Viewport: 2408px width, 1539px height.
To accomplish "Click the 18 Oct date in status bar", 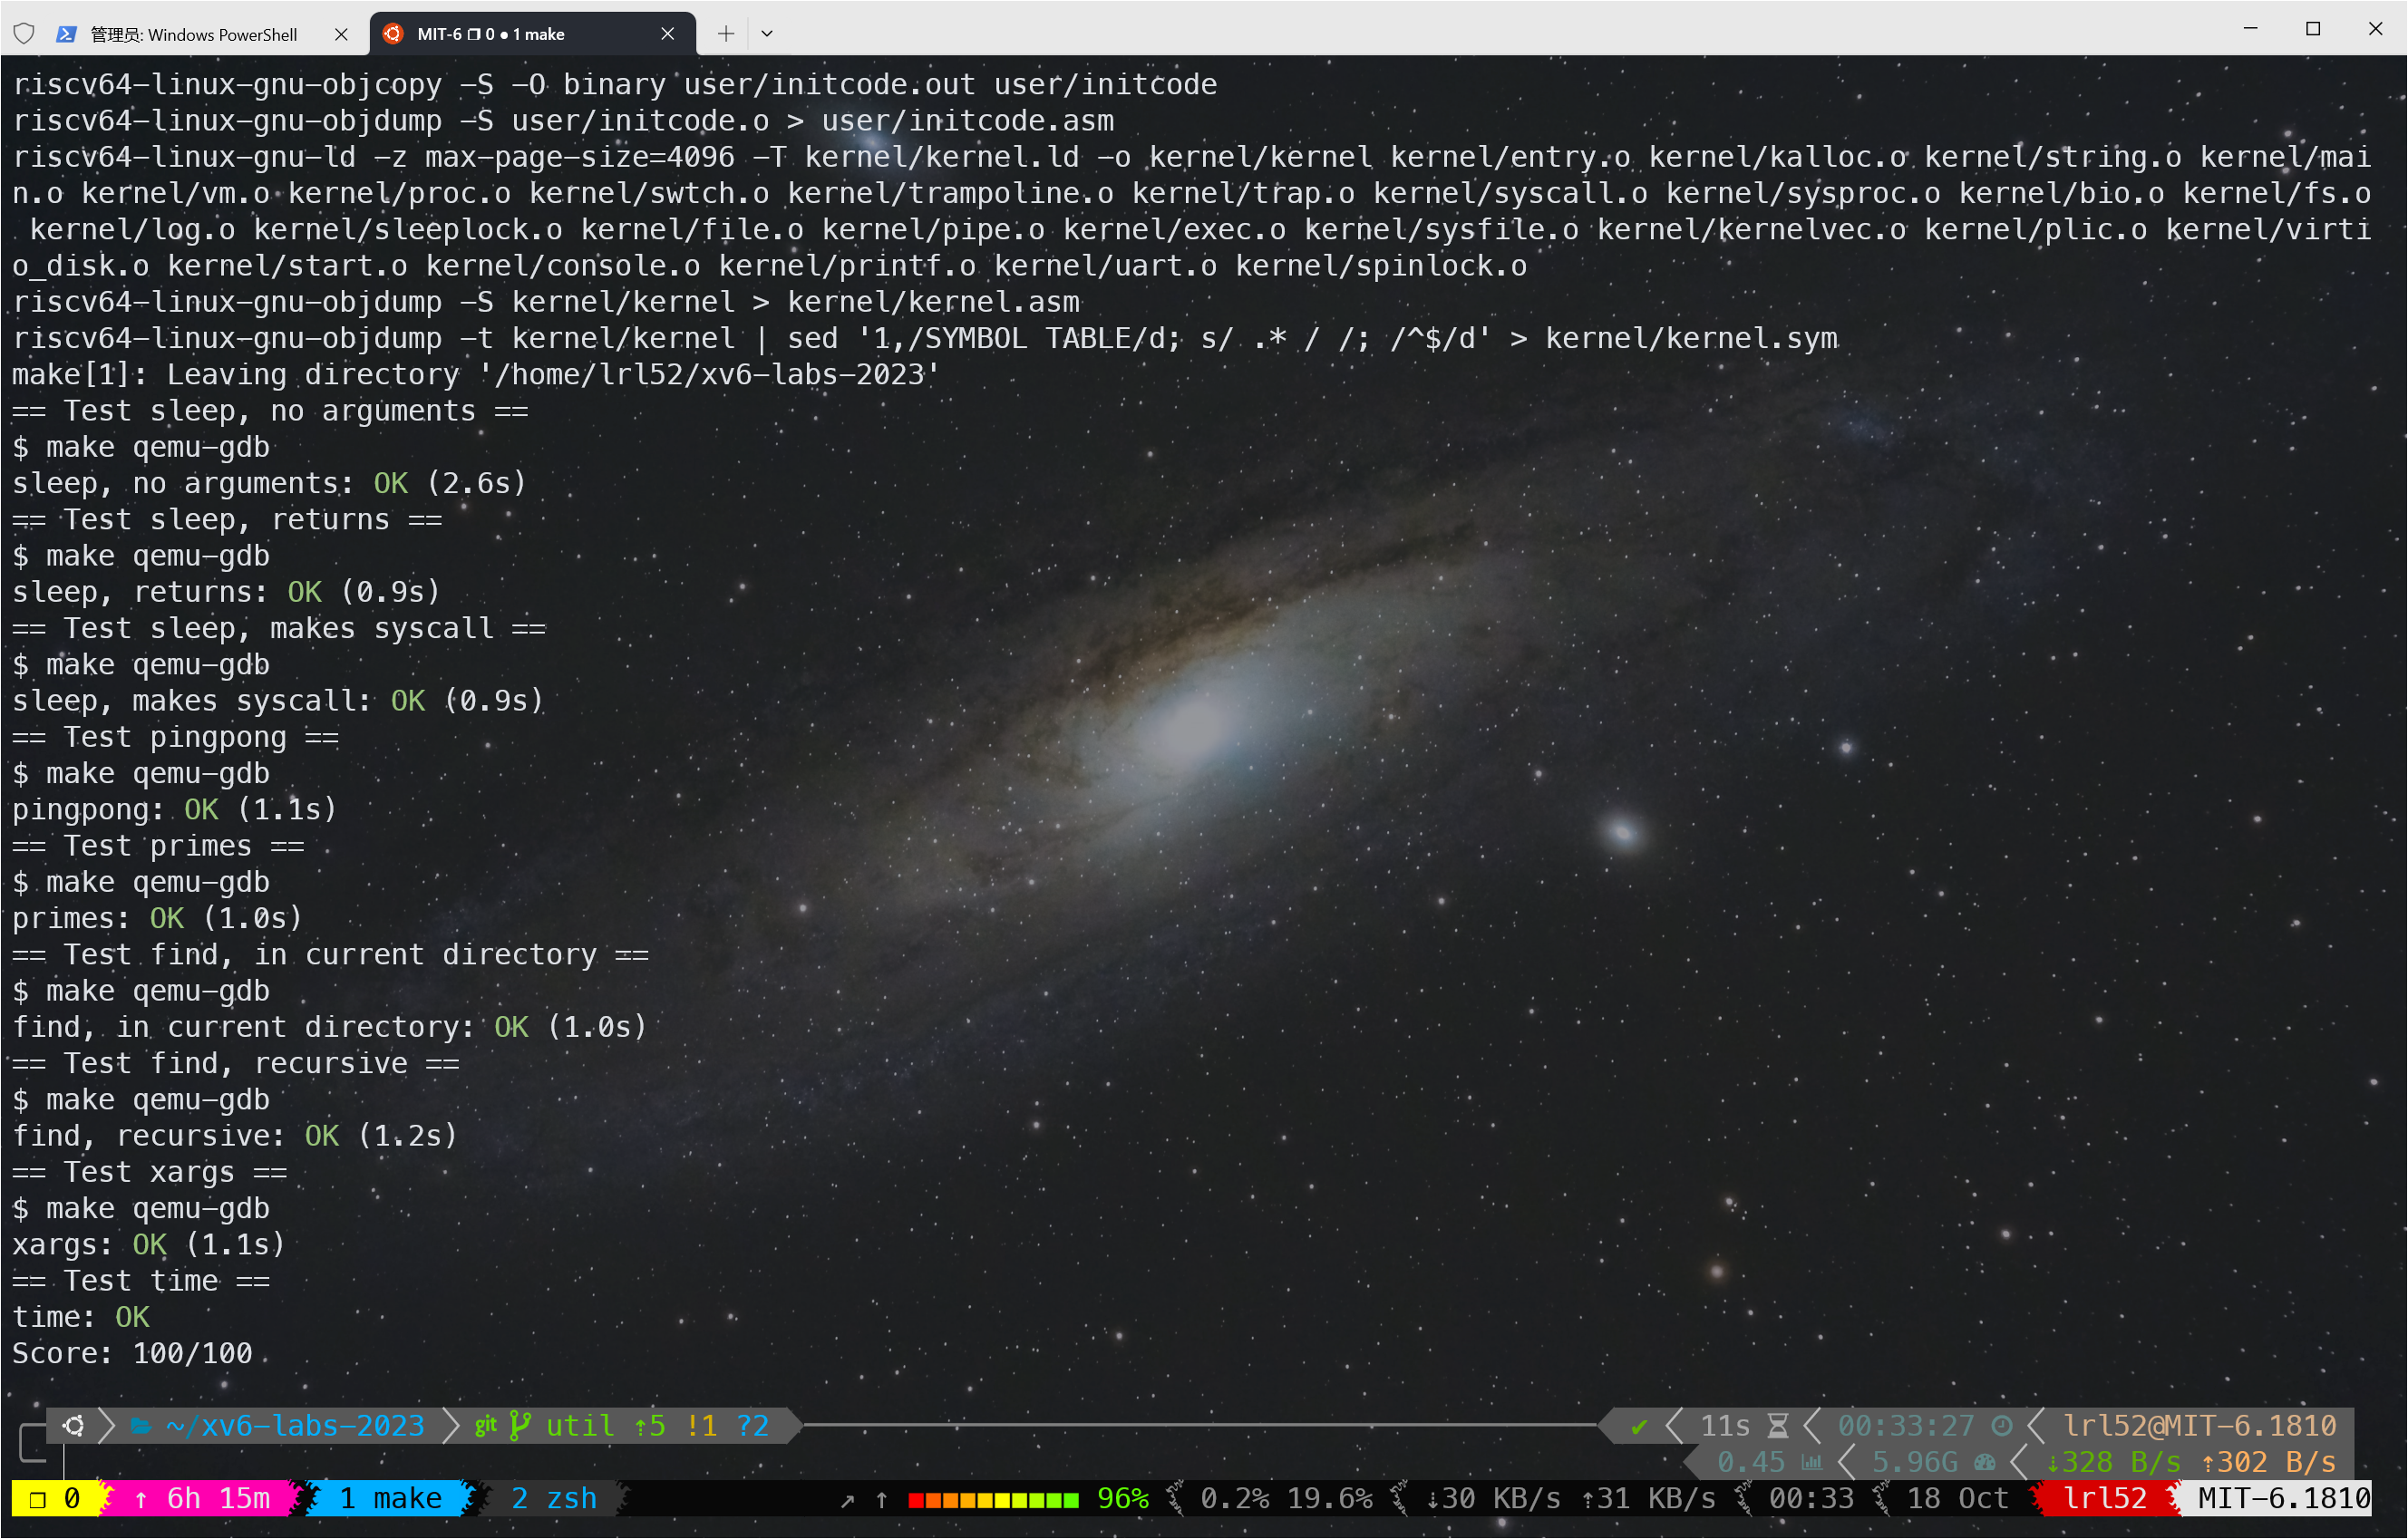I will [x=1957, y=1499].
